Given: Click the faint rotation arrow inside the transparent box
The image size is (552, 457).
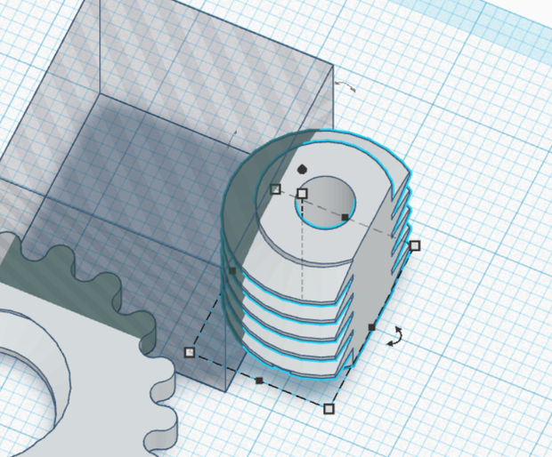Looking at the screenshot, I should click(232, 140).
